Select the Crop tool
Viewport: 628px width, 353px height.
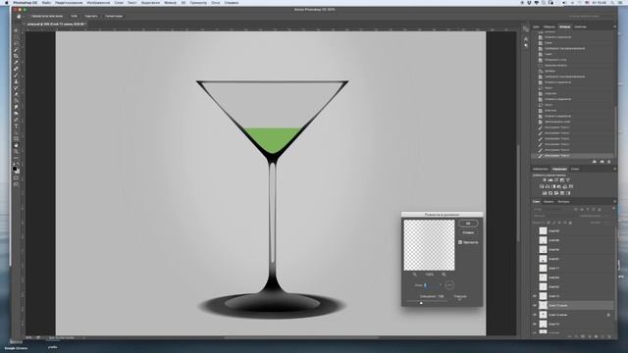click(x=16, y=56)
